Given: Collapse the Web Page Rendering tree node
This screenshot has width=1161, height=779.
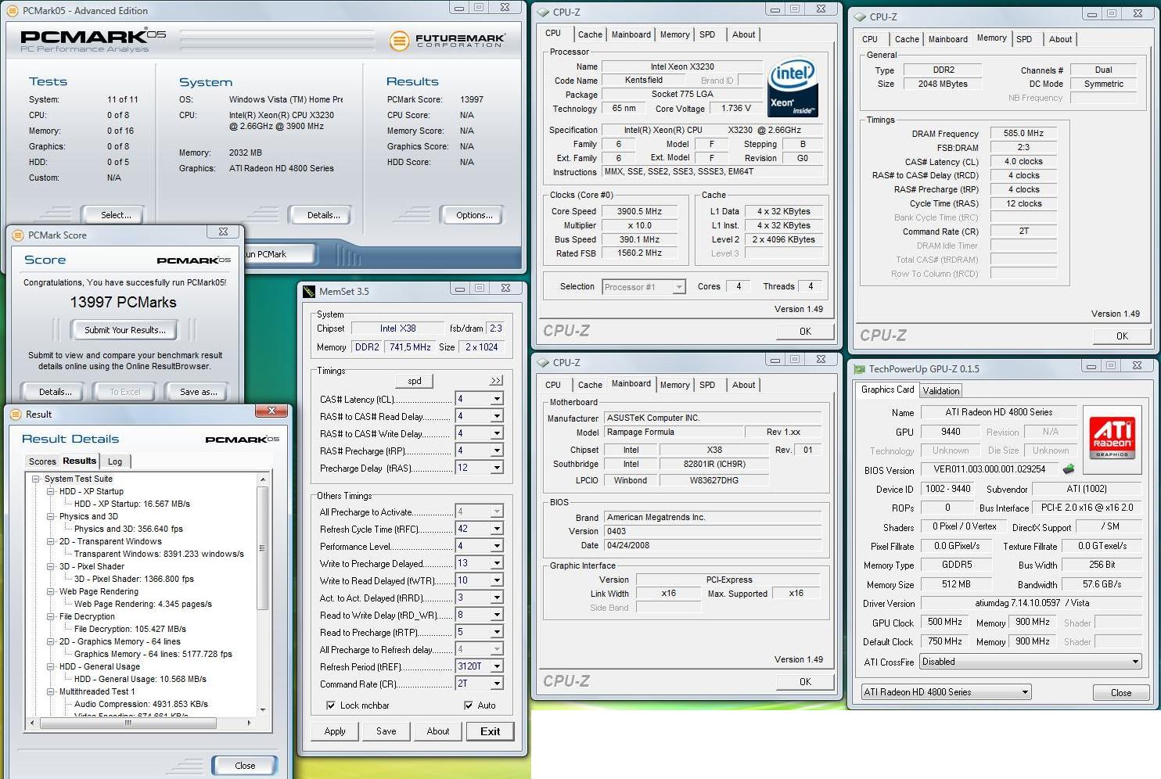Looking at the screenshot, I should (x=51, y=591).
